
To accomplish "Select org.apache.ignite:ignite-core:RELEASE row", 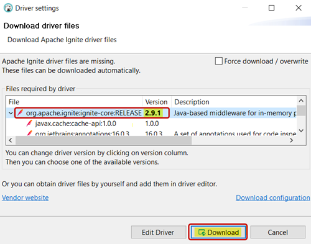I will pos(151,113).
